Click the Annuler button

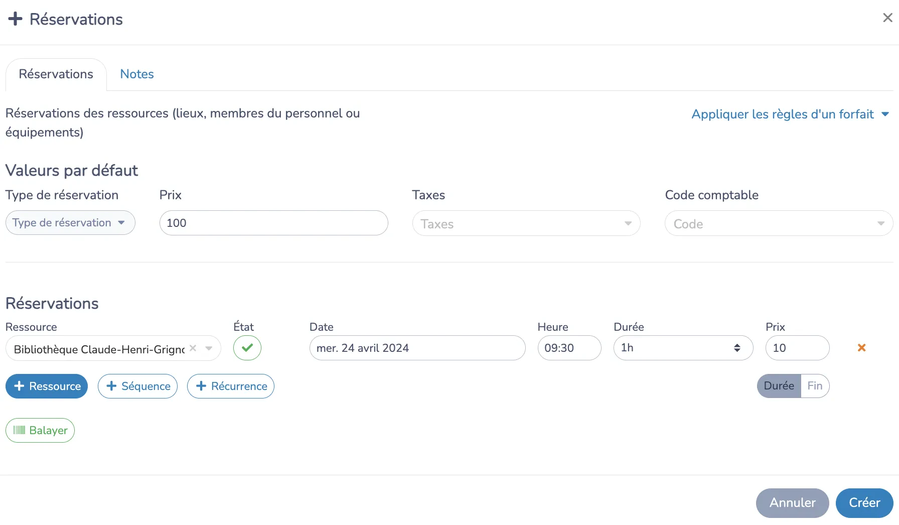793,503
